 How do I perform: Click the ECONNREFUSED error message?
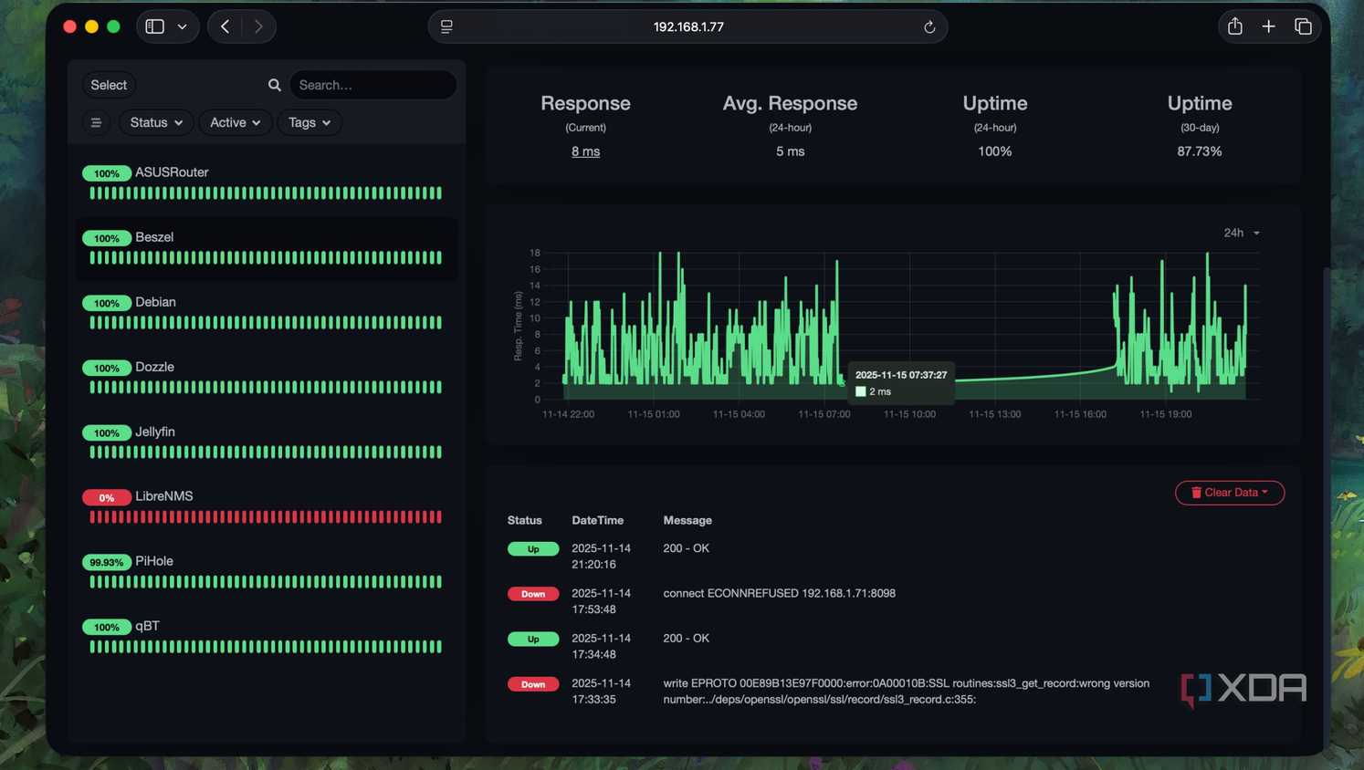tap(779, 593)
